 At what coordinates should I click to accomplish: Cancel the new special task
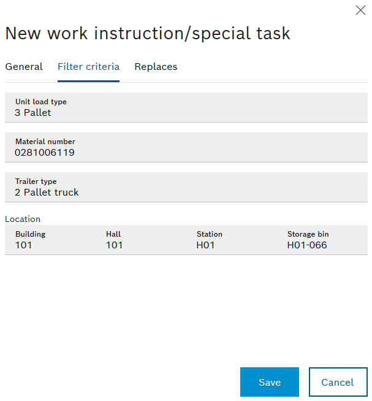pyautogui.click(x=338, y=382)
